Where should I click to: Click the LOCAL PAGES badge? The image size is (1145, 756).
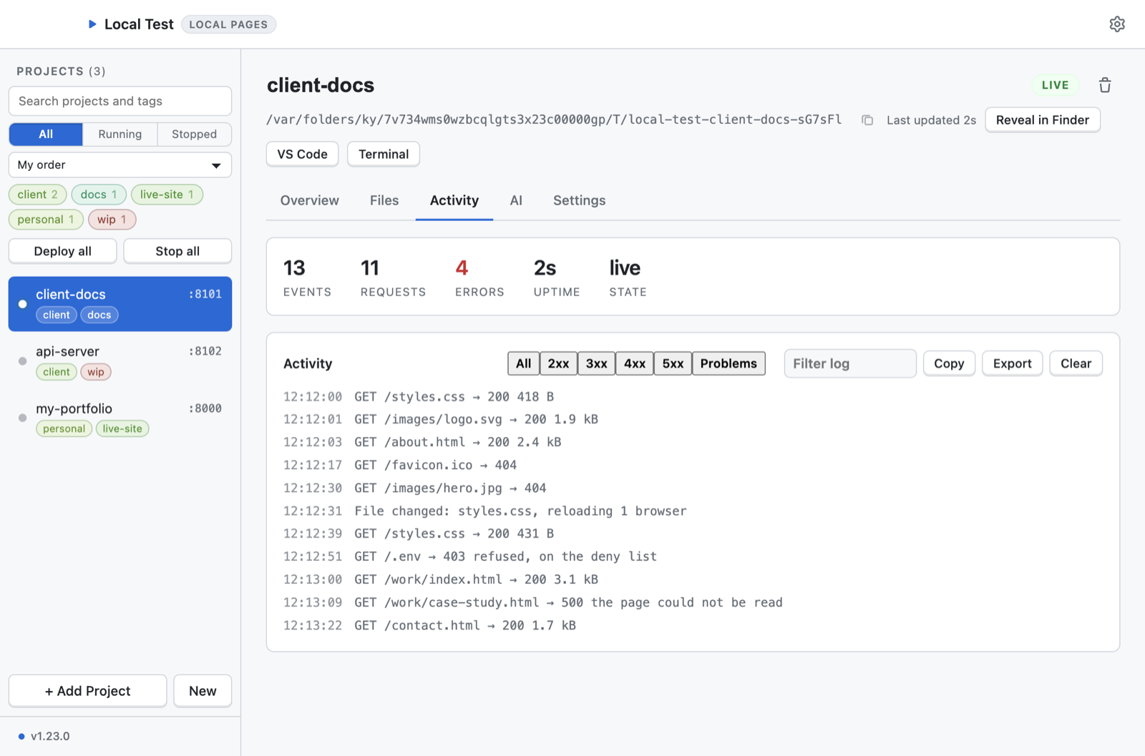(228, 24)
